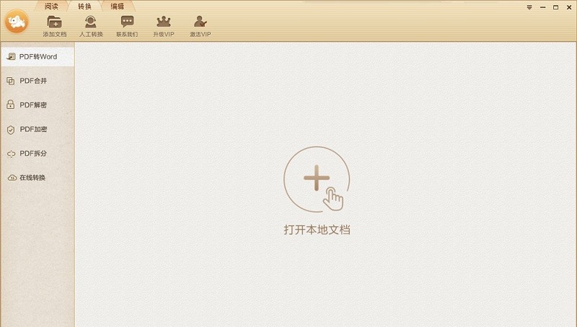Click the 添加文档 folder icon

click(55, 22)
